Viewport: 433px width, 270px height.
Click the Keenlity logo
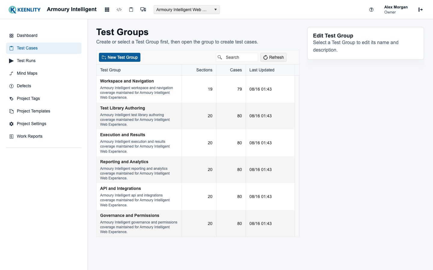(25, 10)
